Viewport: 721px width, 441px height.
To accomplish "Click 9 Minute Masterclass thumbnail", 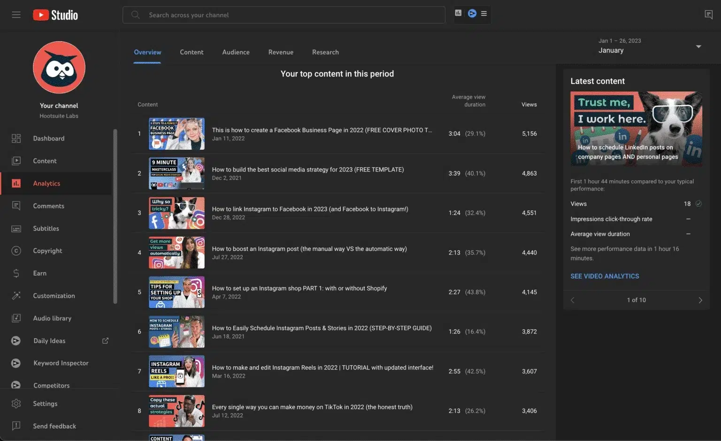I will coord(176,173).
